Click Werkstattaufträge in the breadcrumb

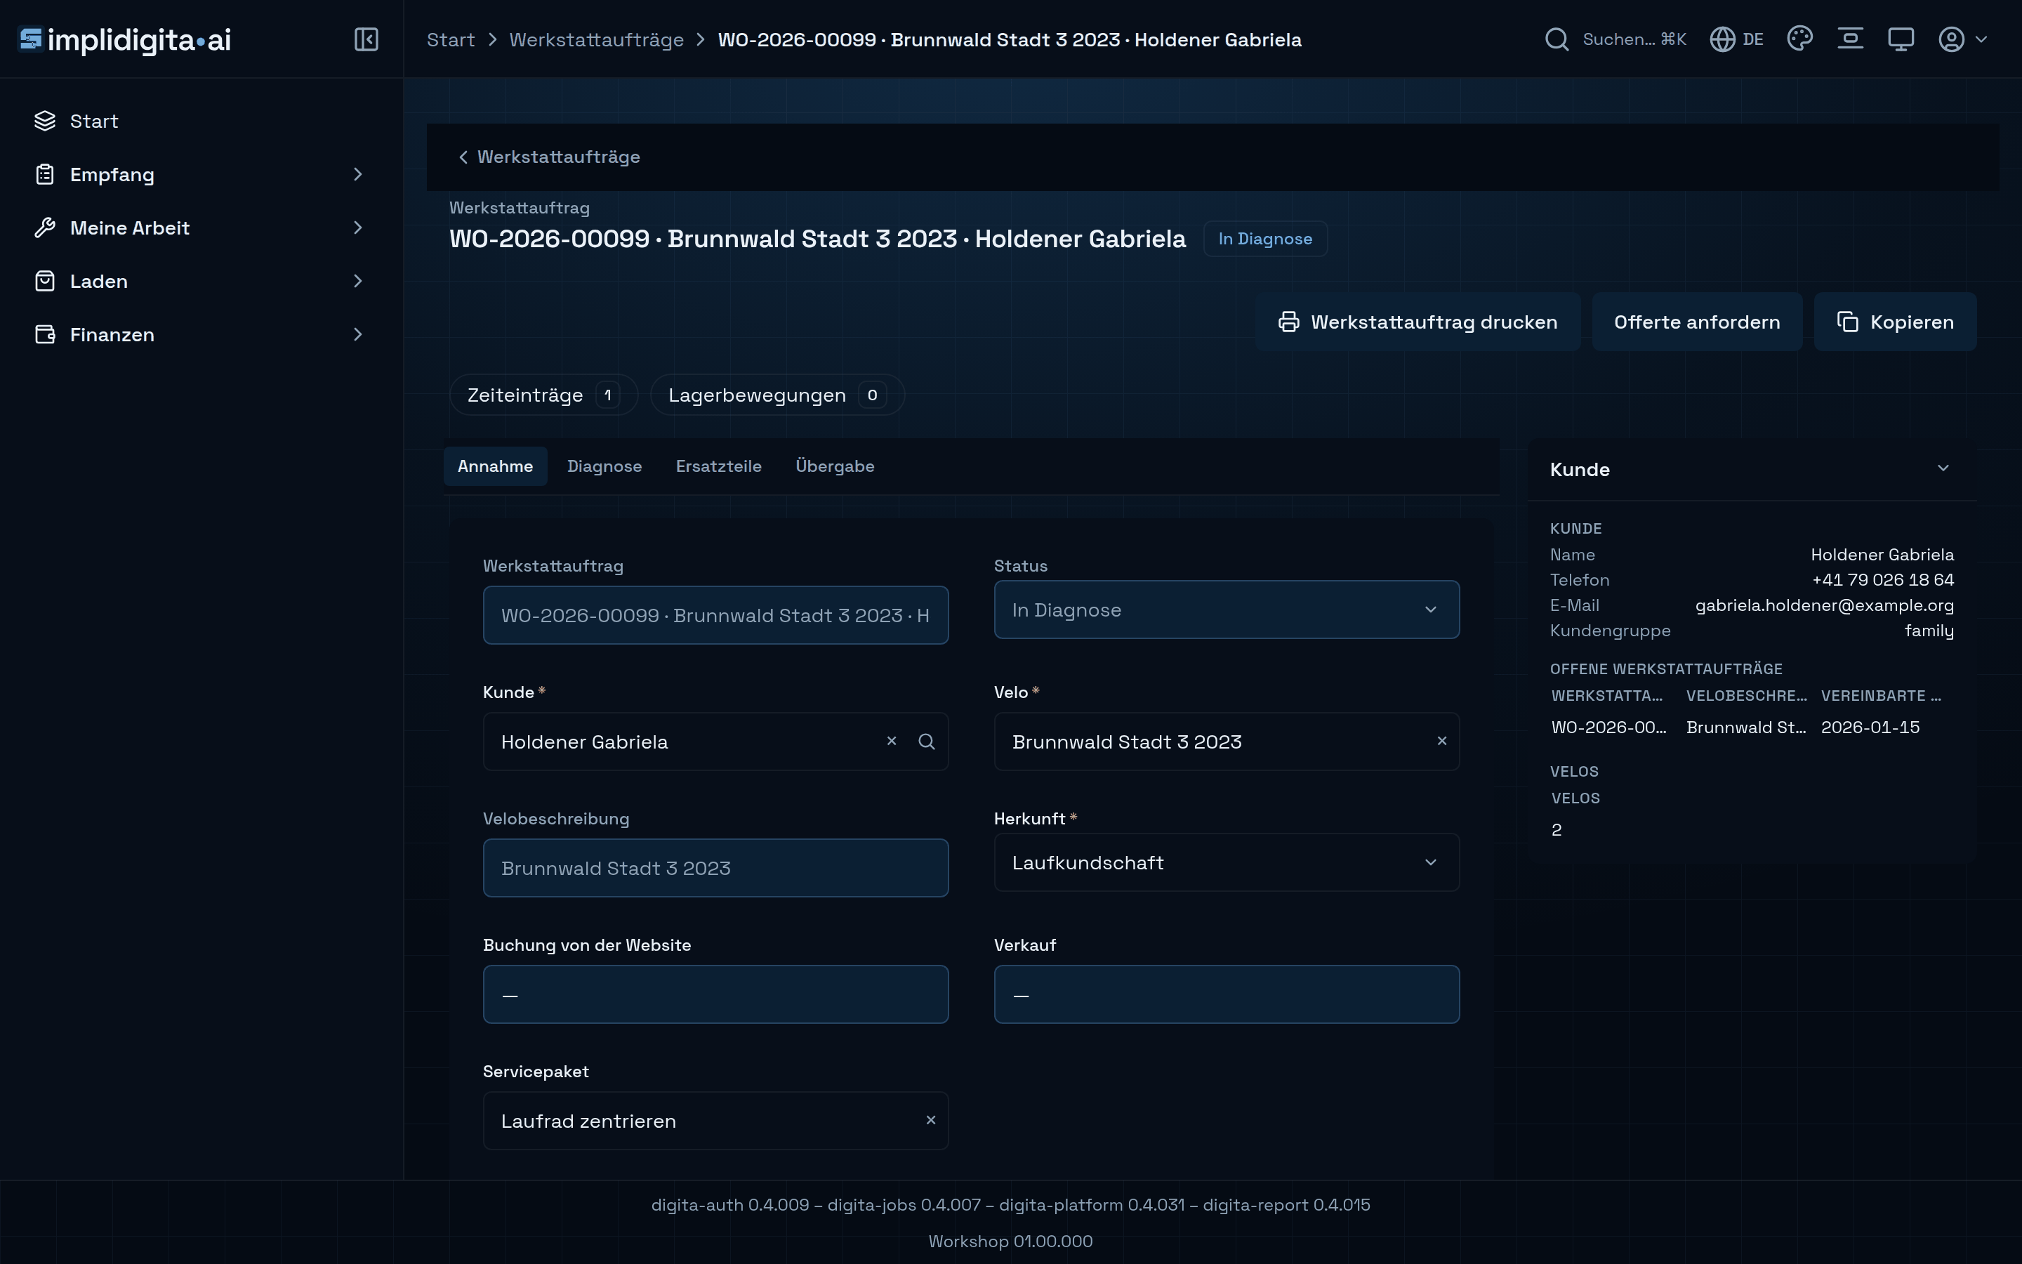coord(596,39)
